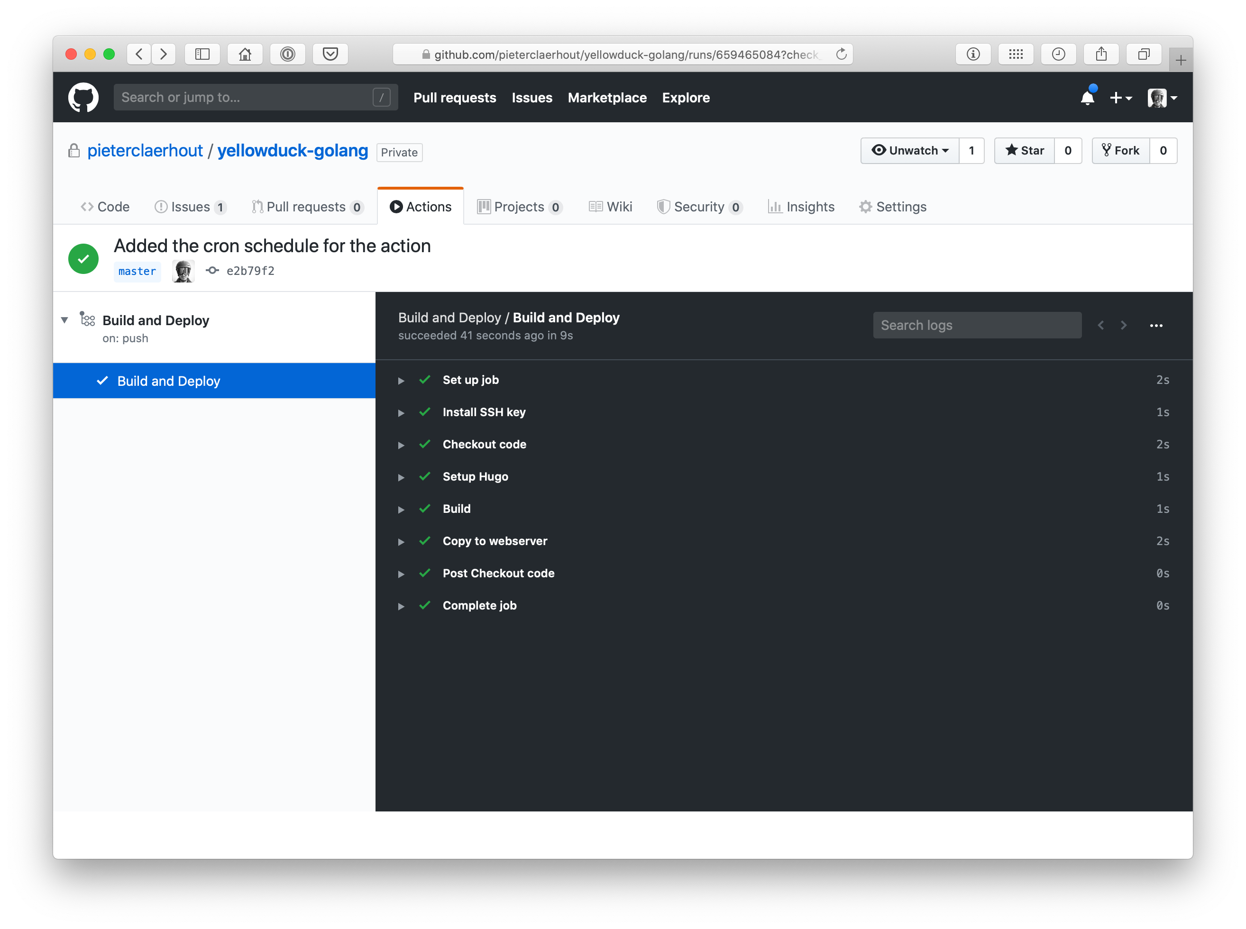Show all tabs overview icon
Viewport: 1246px width, 929px height.
pos(1144,54)
